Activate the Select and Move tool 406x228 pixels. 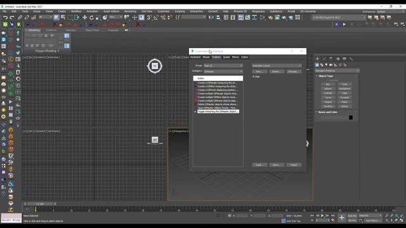click(x=84, y=18)
